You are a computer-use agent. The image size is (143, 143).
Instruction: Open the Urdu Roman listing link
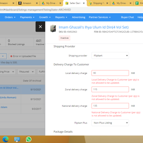pyautogui.click(x=8, y=97)
